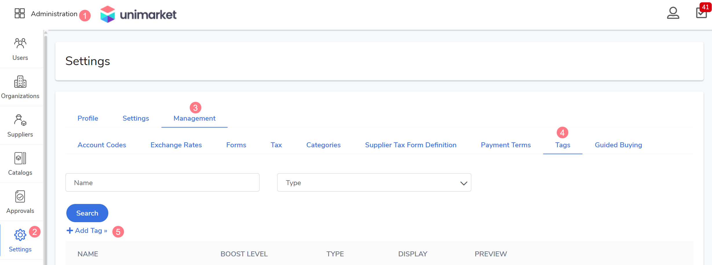Image resolution: width=712 pixels, height=265 pixels.
Task: Open Suppliers from the sidebar
Action: coord(20,126)
